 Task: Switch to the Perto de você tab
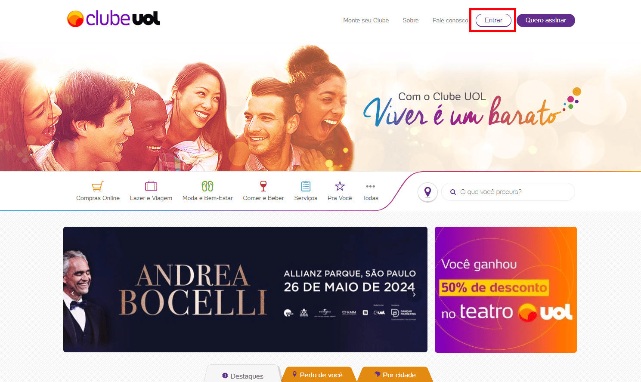(318, 375)
